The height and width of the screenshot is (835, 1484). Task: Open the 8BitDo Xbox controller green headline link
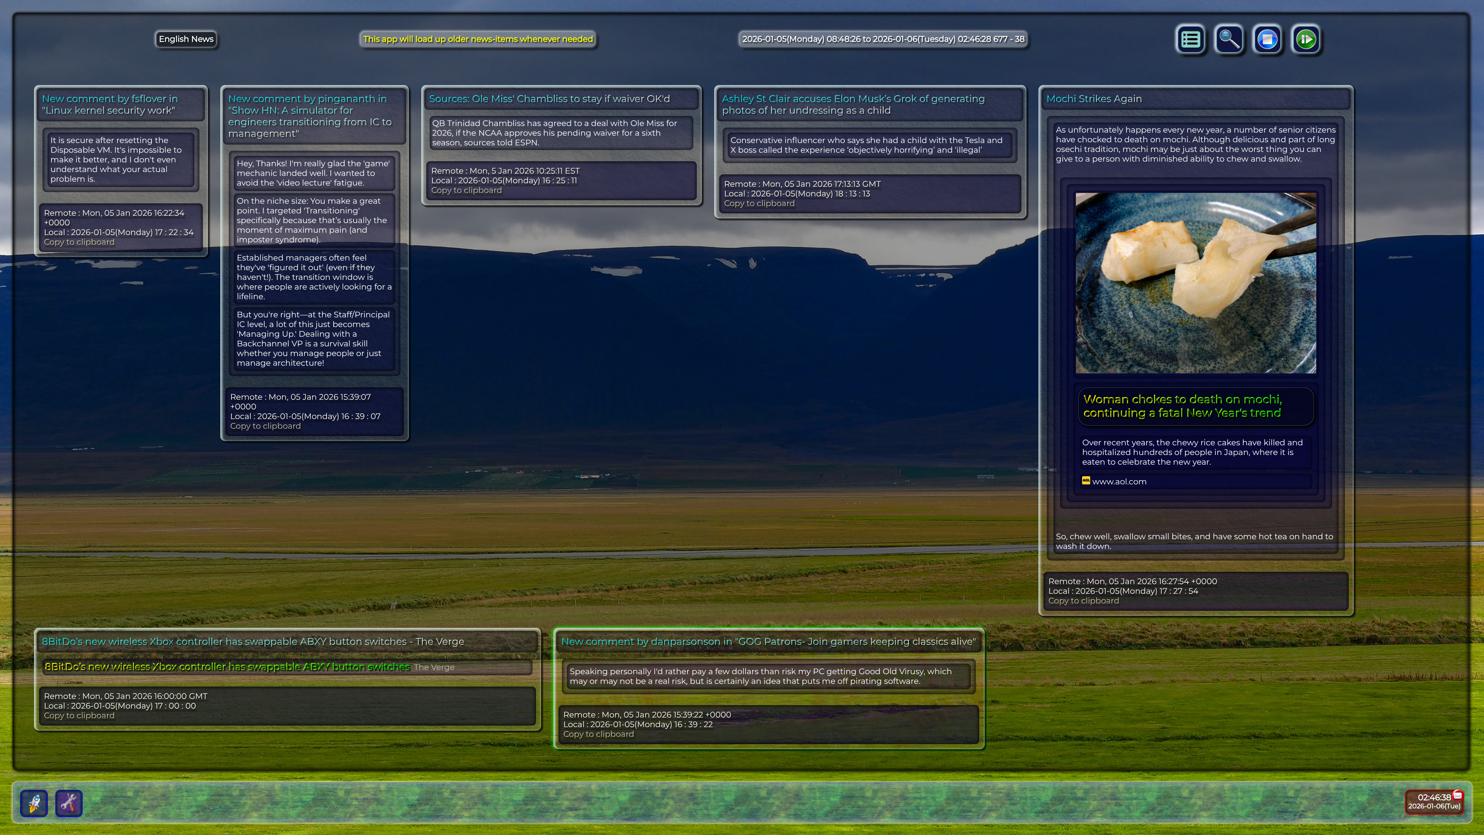click(x=227, y=667)
